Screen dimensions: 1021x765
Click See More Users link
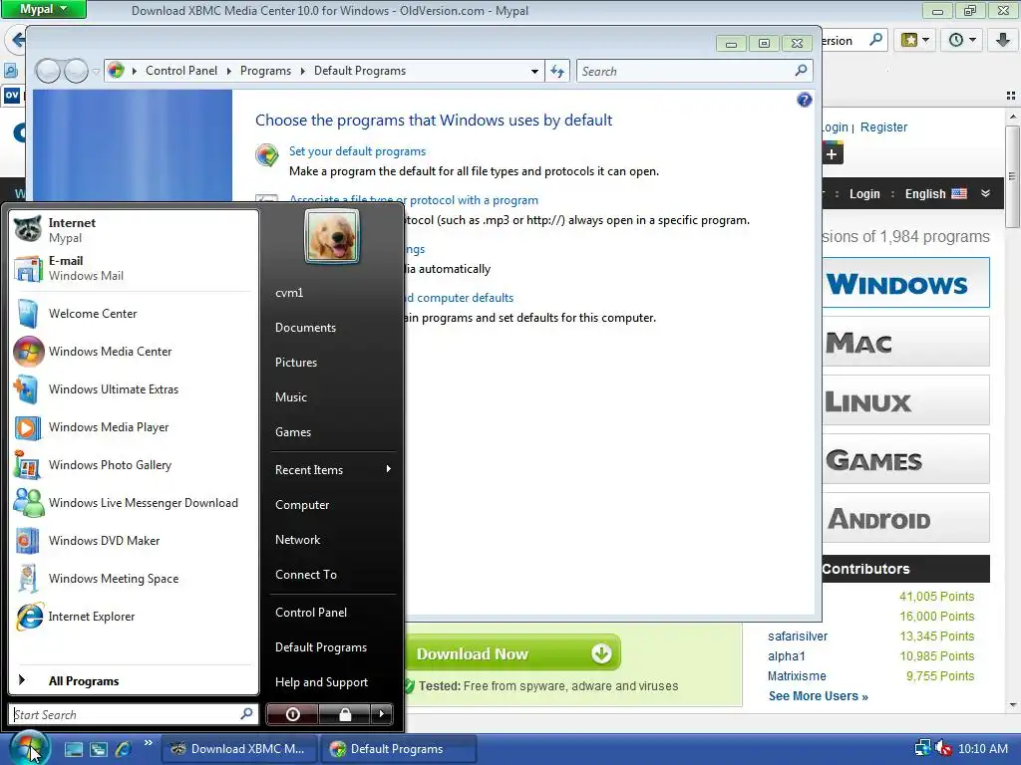click(x=818, y=696)
